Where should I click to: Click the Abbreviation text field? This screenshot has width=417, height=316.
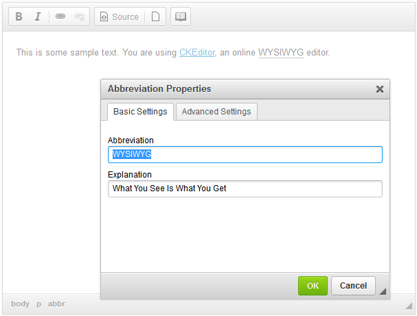(245, 155)
